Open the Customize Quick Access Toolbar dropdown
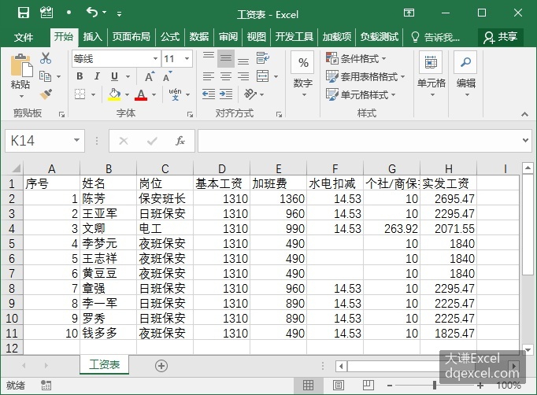This screenshot has width=537, height=395. click(x=119, y=14)
